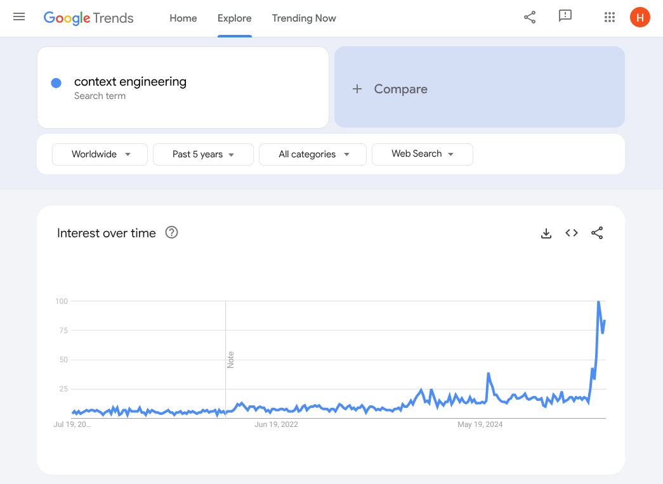The height and width of the screenshot is (484, 663).
Task: Share the Interest over time chart
Action: tap(597, 233)
